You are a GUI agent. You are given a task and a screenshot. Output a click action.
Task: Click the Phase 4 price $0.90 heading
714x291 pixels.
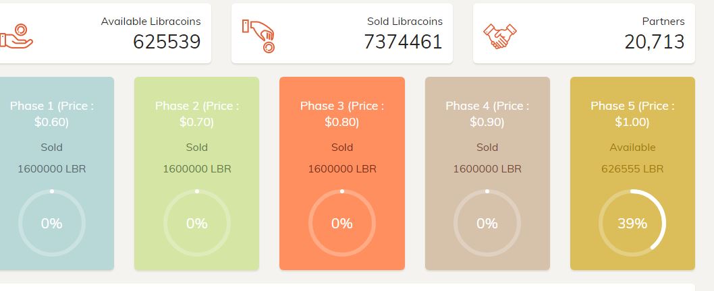click(487, 114)
